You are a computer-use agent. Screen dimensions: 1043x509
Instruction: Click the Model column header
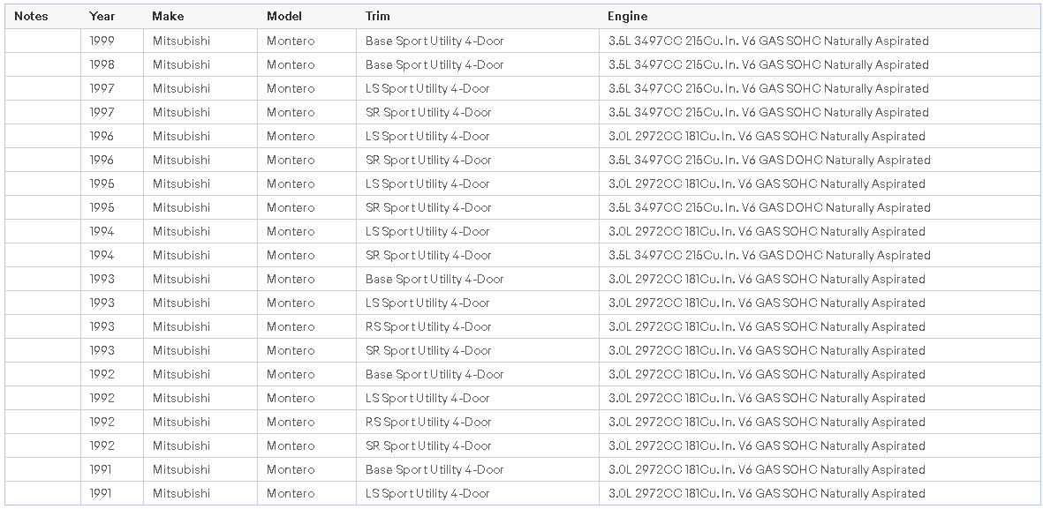click(x=284, y=16)
